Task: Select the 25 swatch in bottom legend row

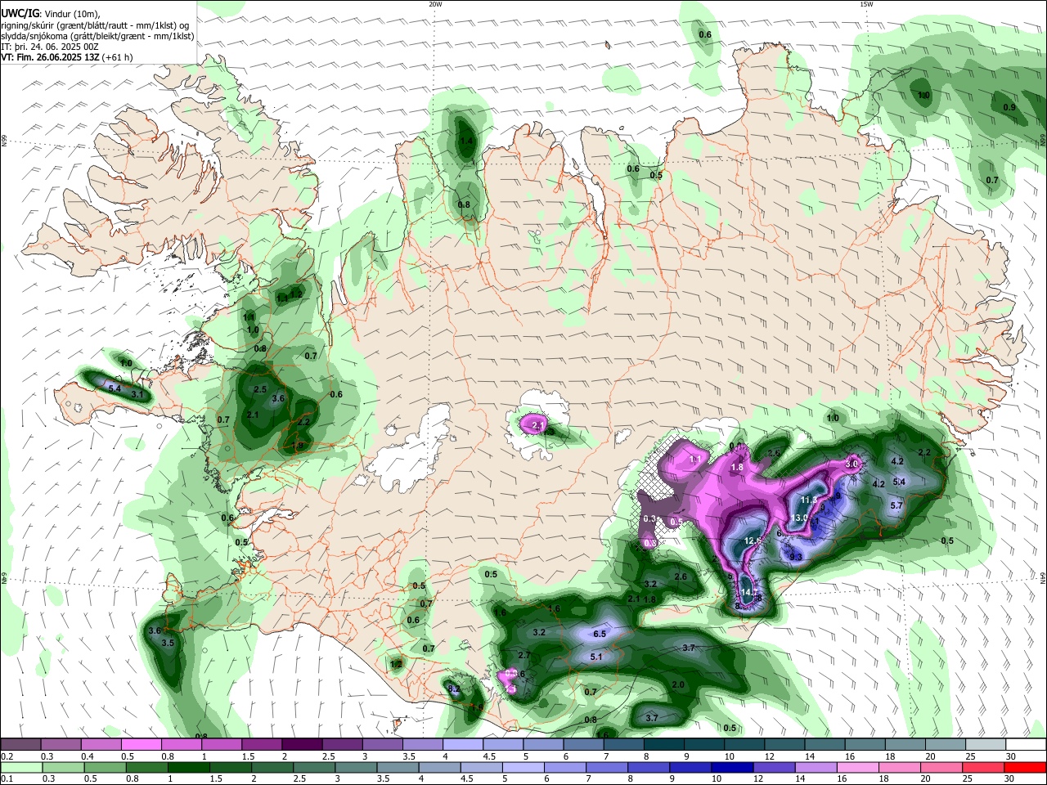Action: coord(982,767)
